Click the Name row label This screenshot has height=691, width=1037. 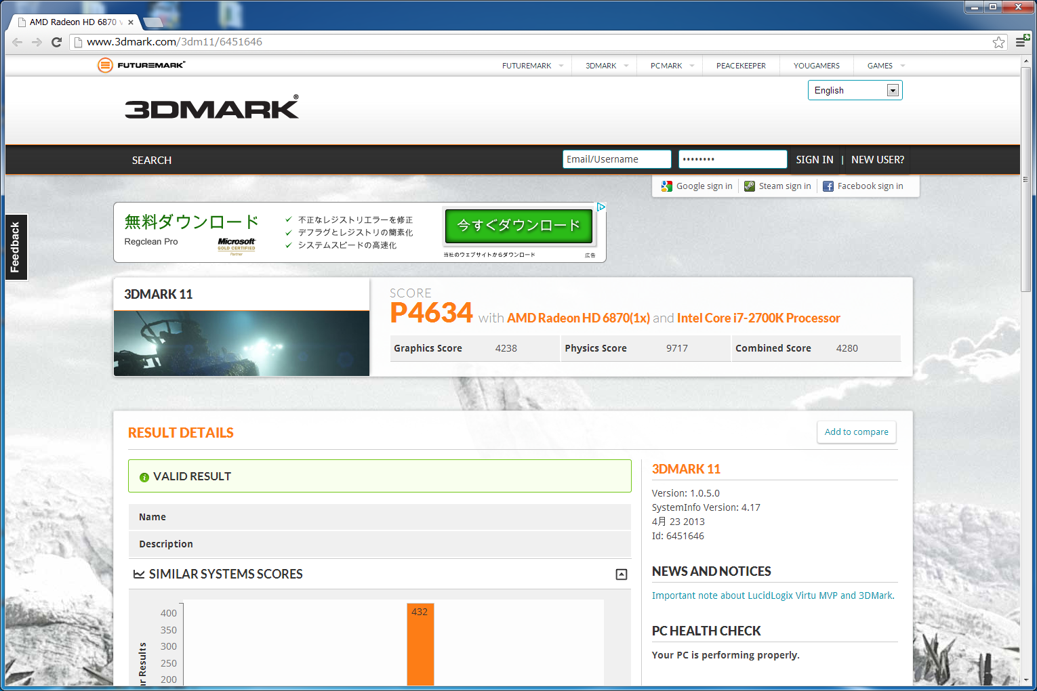(152, 517)
